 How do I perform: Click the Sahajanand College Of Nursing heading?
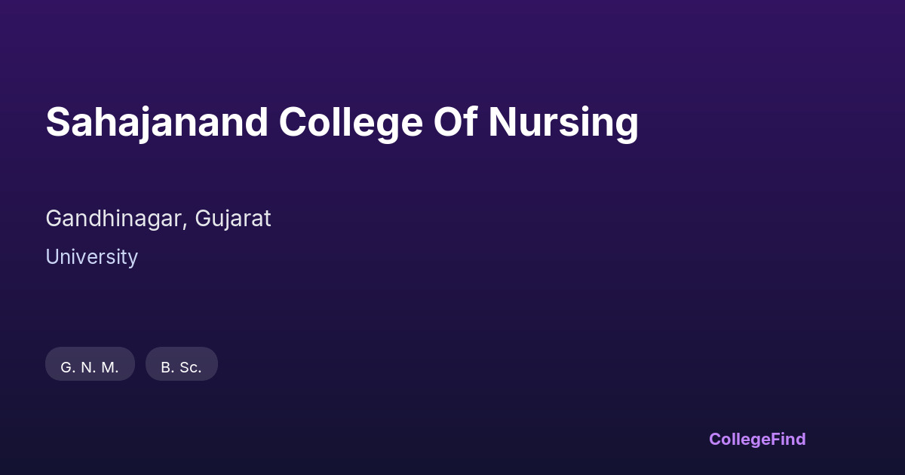click(342, 122)
